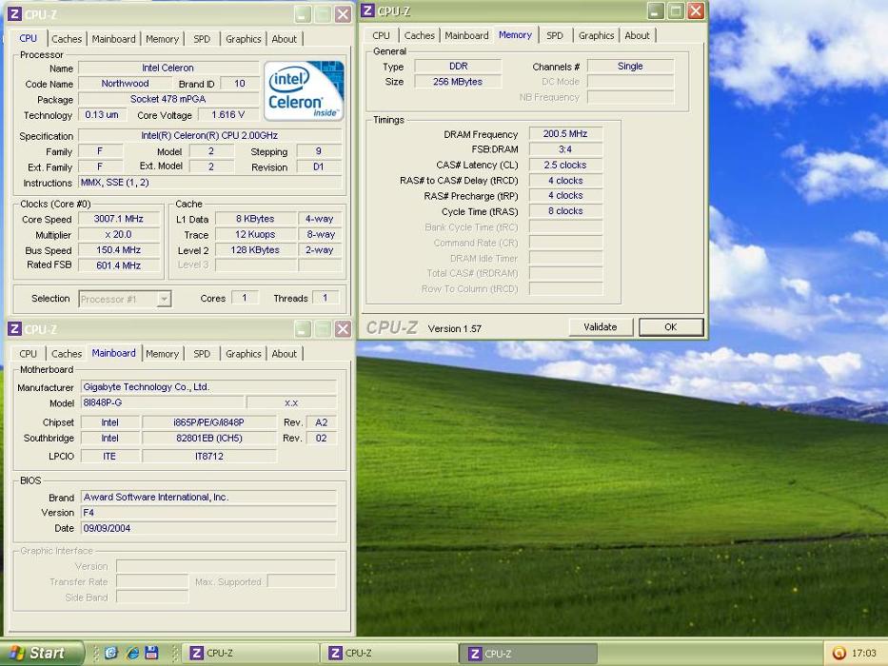Activate first CPU-Z taskbar button

(251, 653)
